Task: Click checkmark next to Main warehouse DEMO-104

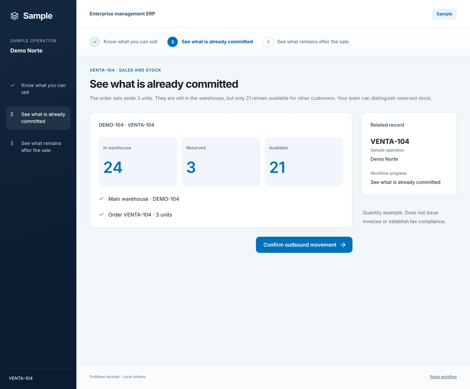Action: (101, 199)
